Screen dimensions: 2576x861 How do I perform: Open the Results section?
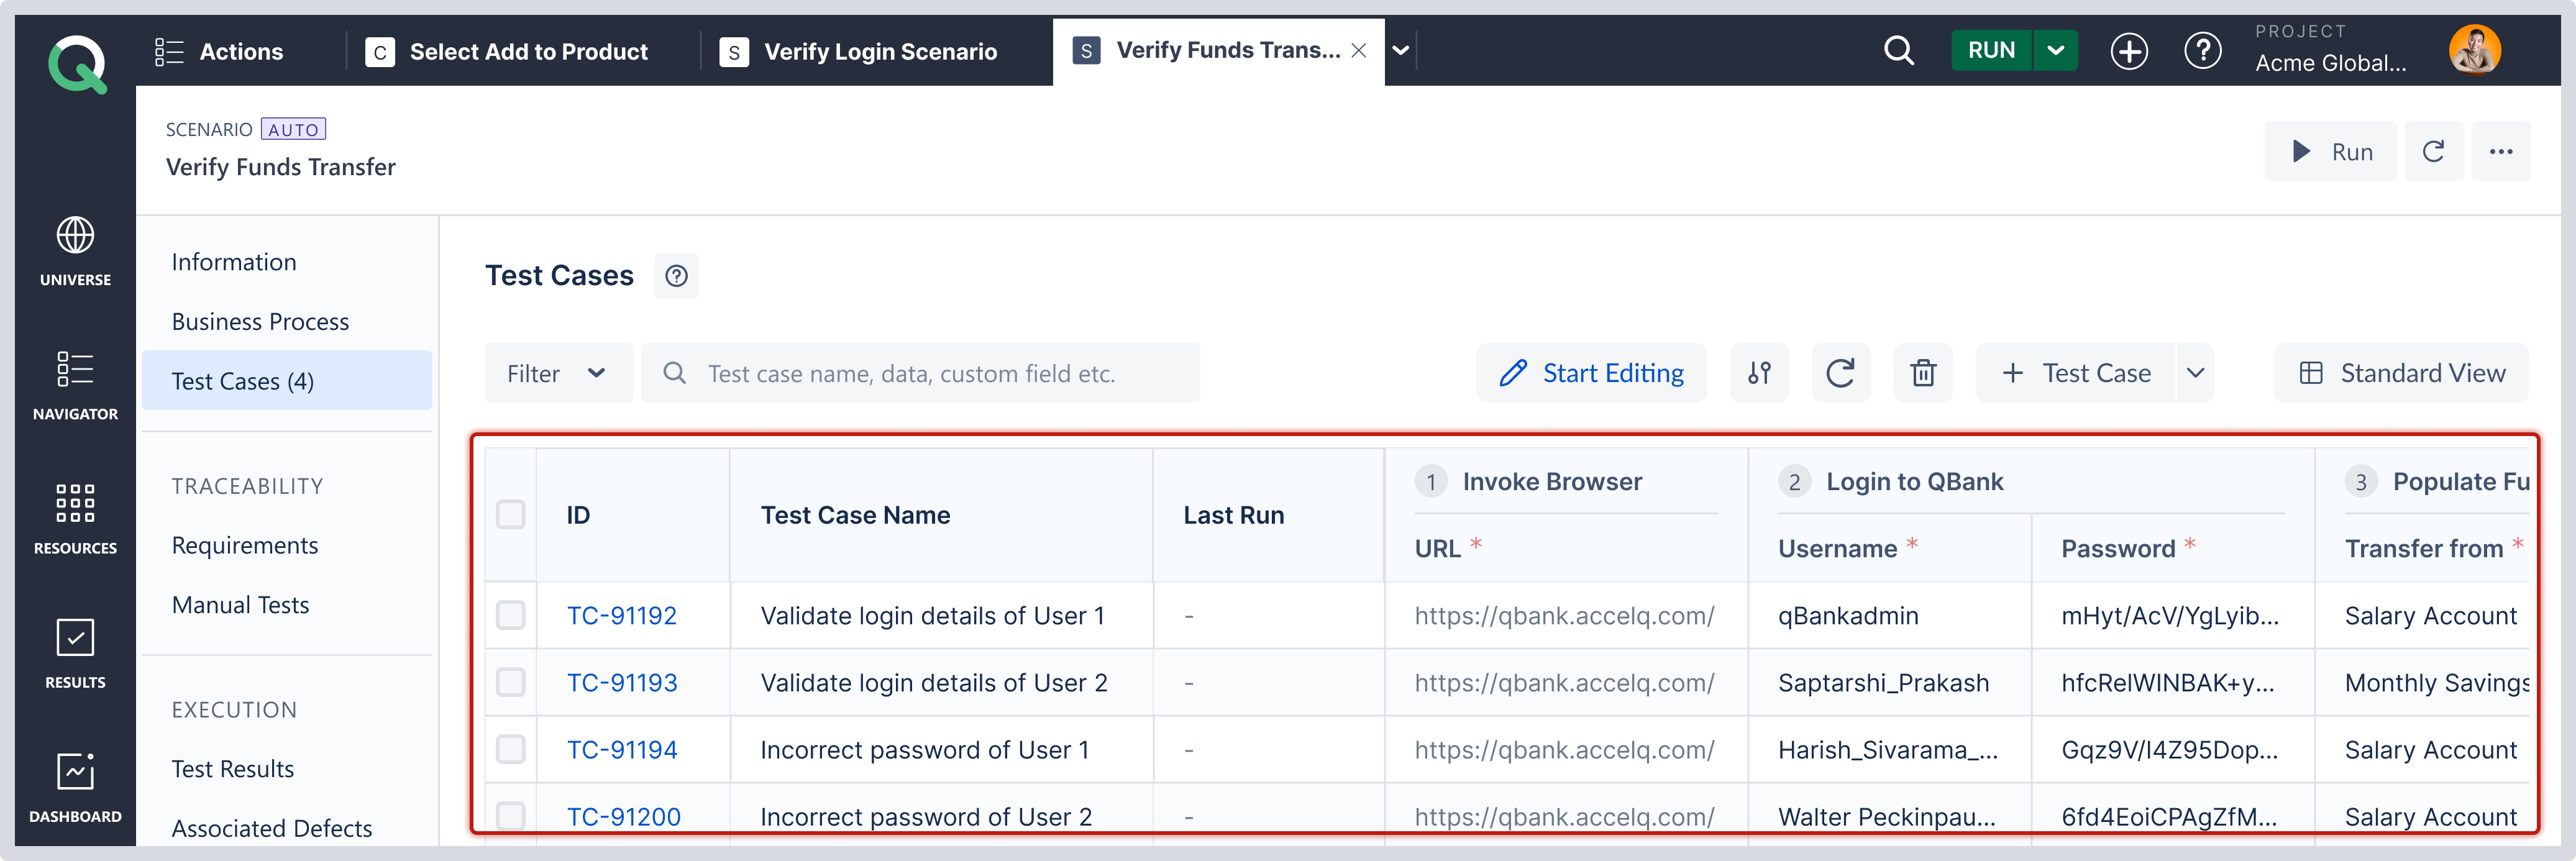(x=75, y=653)
